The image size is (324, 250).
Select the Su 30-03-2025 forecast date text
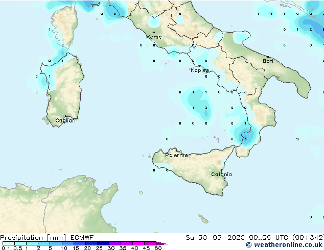coord(207,237)
